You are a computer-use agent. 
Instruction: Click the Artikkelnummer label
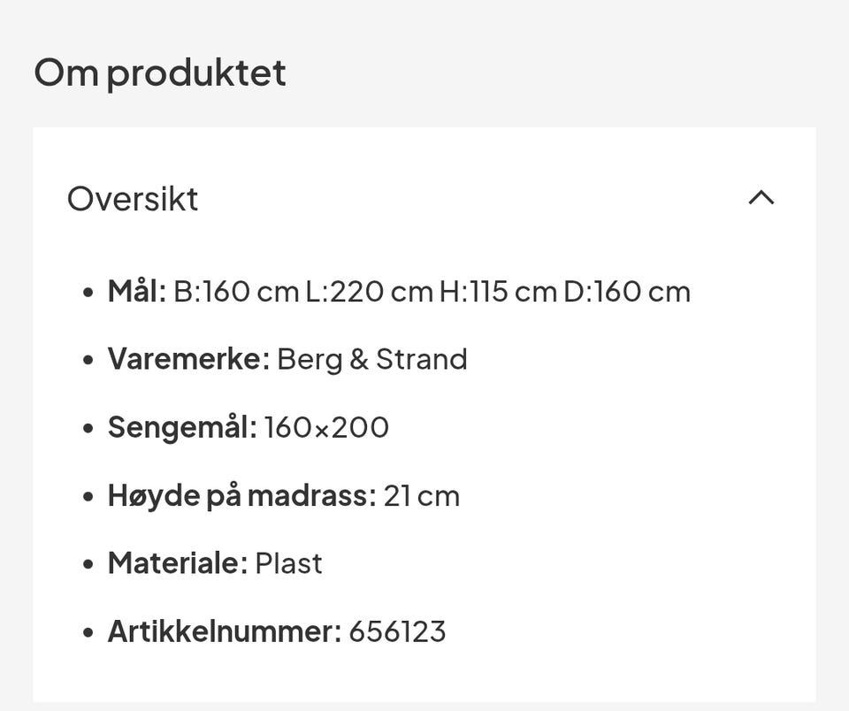pos(221,631)
